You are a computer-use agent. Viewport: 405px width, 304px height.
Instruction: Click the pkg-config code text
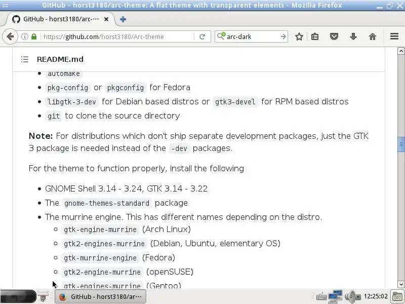click(68, 88)
